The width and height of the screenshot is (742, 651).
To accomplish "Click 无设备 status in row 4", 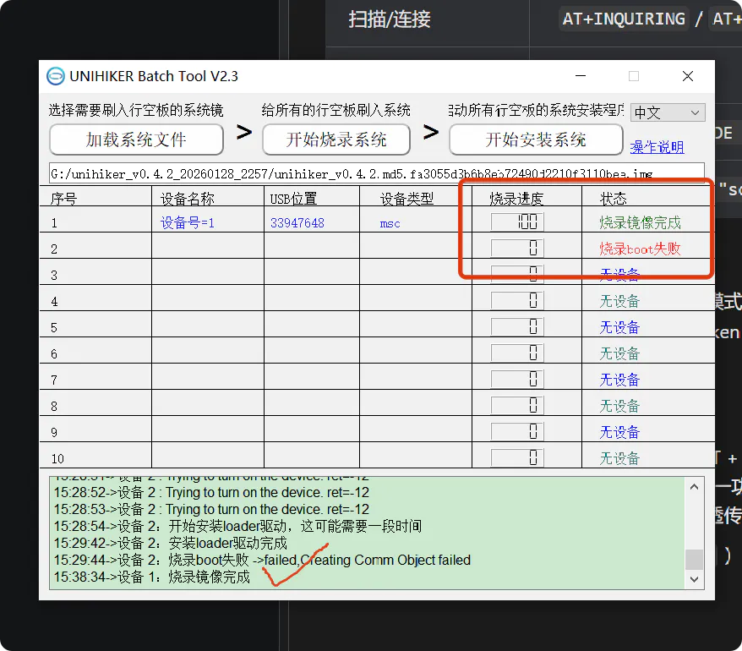I will (619, 301).
